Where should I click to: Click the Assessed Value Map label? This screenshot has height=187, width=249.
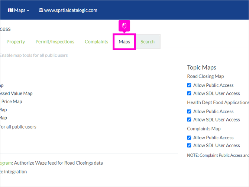[16, 93]
